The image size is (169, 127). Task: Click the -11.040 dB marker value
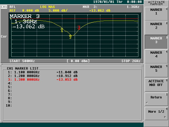coord(67,72)
